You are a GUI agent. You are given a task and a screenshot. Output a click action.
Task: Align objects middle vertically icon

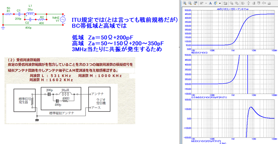coord(264,3)
